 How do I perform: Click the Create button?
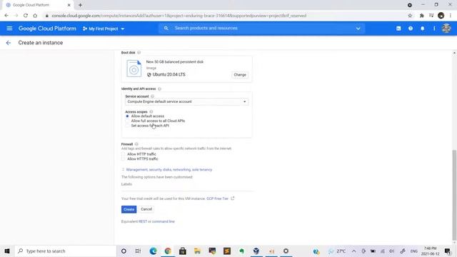coord(129,209)
